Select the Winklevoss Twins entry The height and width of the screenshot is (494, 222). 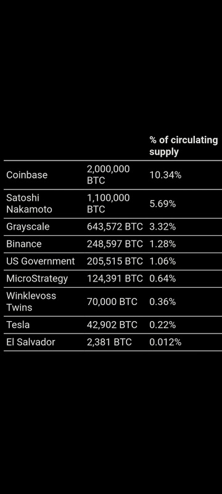click(x=31, y=301)
